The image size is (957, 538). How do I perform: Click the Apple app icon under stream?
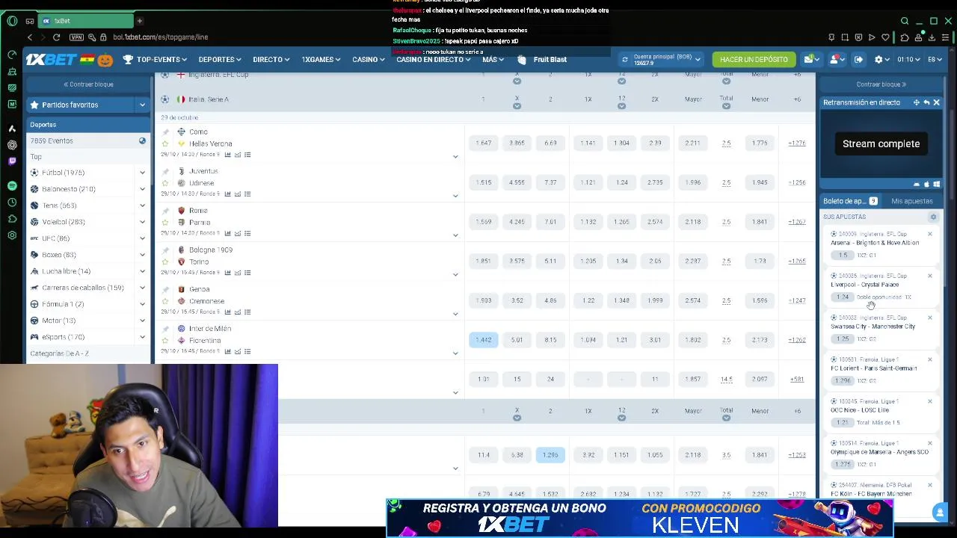click(926, 184)
